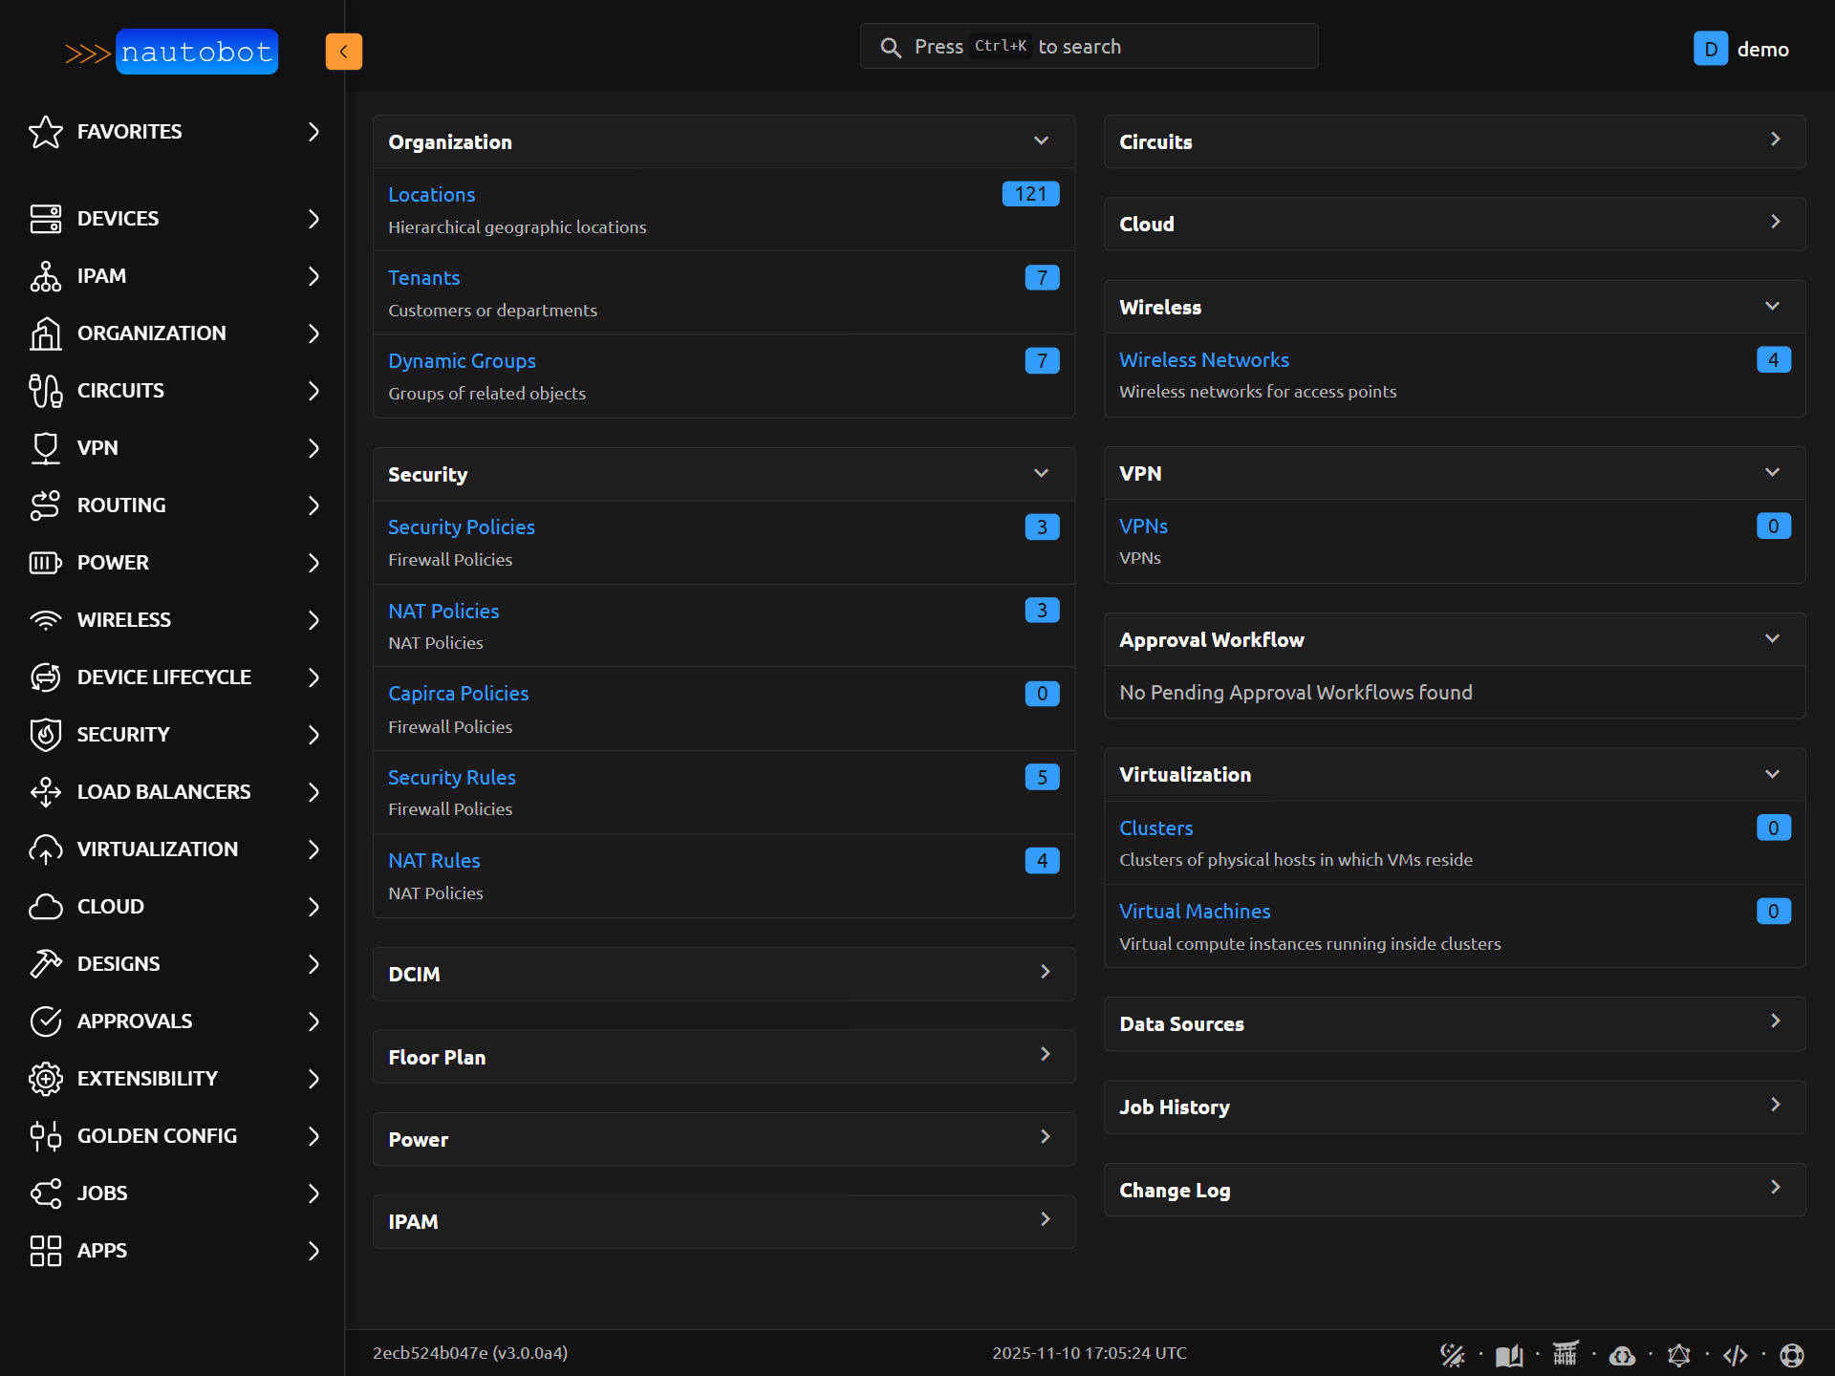Click the Favorites star icon in the sidebar
Image resolution: width=1835 pixels, height=1376 pixels.
click(x=45, y=132)
